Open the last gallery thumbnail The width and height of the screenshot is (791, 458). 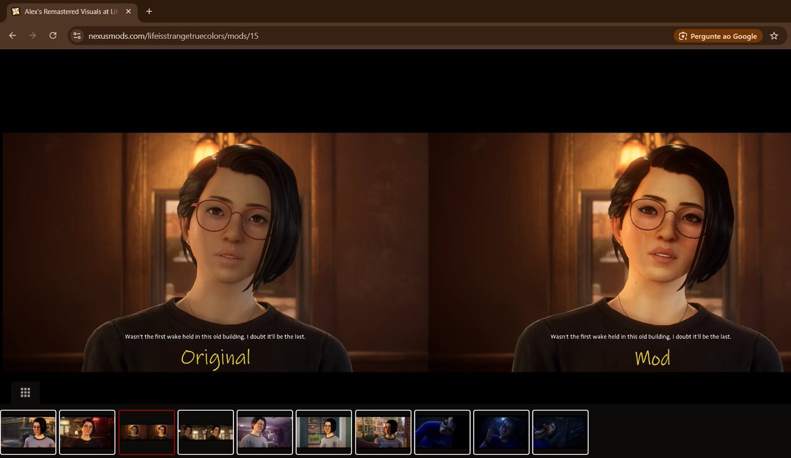point(560,432)
